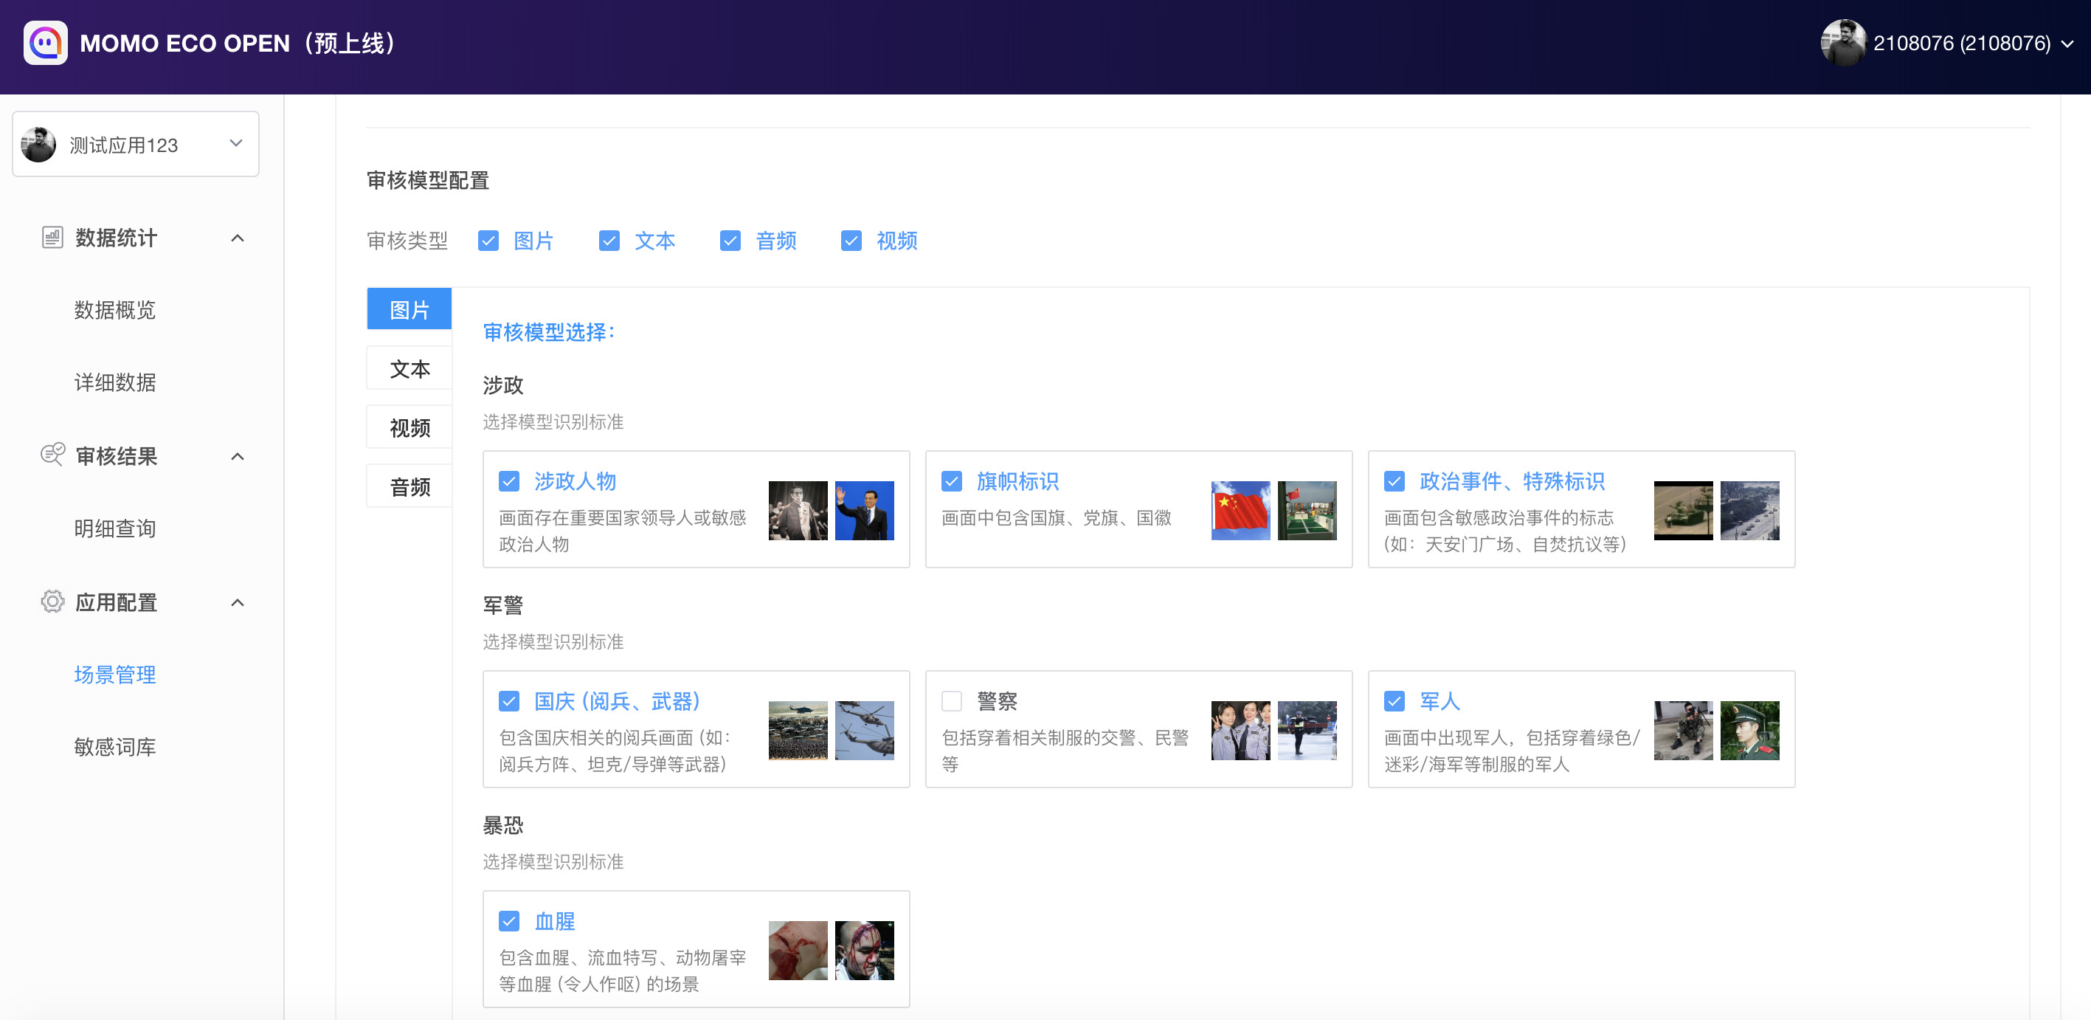Screen dimensions: 2091x1020
Task: Click the tank sample thumbnail in 政治事件
Action: click(x=1683, y=510)
